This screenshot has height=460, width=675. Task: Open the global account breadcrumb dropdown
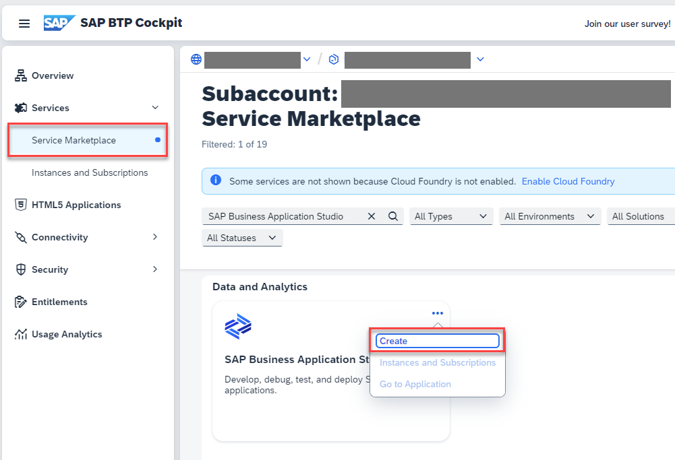307,59
